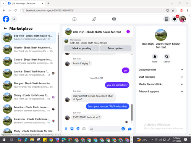Open Laurice conversation in list
191x143 pixels.
pos(29,73)
